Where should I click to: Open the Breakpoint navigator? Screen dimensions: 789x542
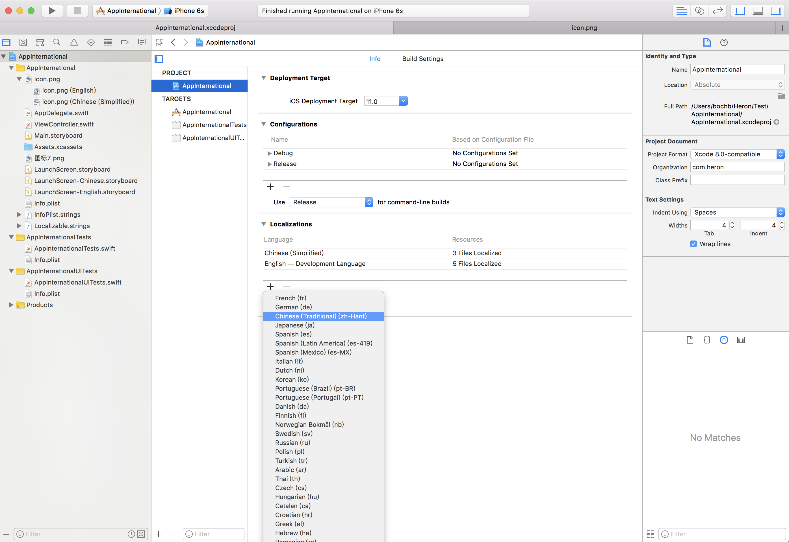[125, 42]
